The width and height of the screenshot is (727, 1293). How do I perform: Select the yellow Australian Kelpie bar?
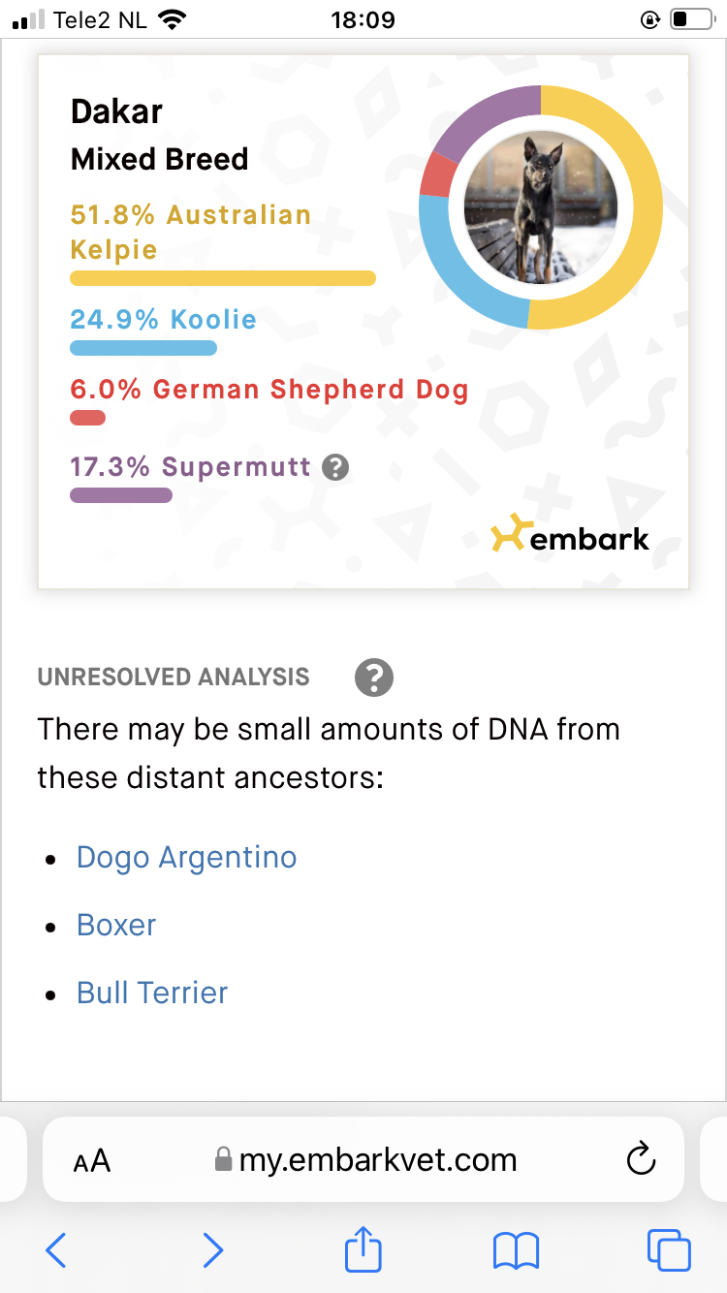[223, 278]
